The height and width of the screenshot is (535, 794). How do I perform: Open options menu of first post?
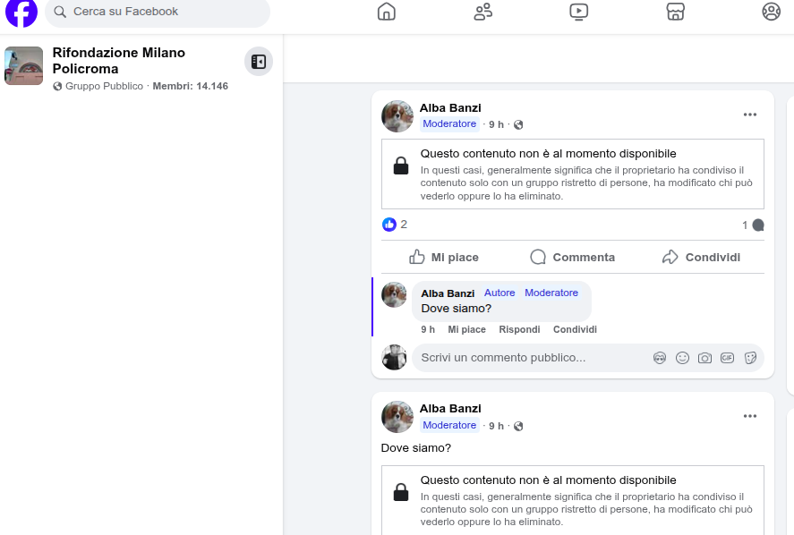[x=750, y=115]
